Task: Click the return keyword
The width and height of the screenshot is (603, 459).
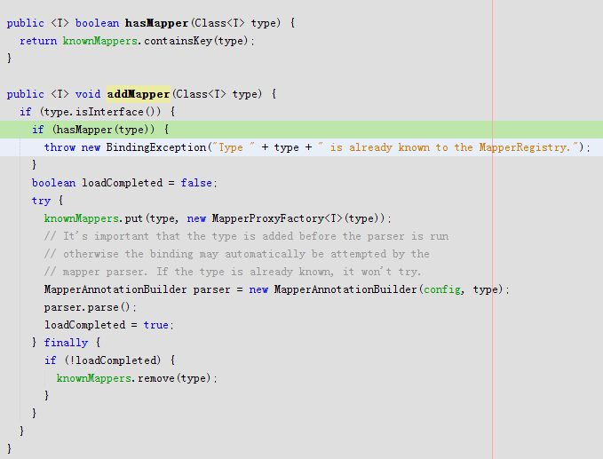Action: click(x=38, y=41)
